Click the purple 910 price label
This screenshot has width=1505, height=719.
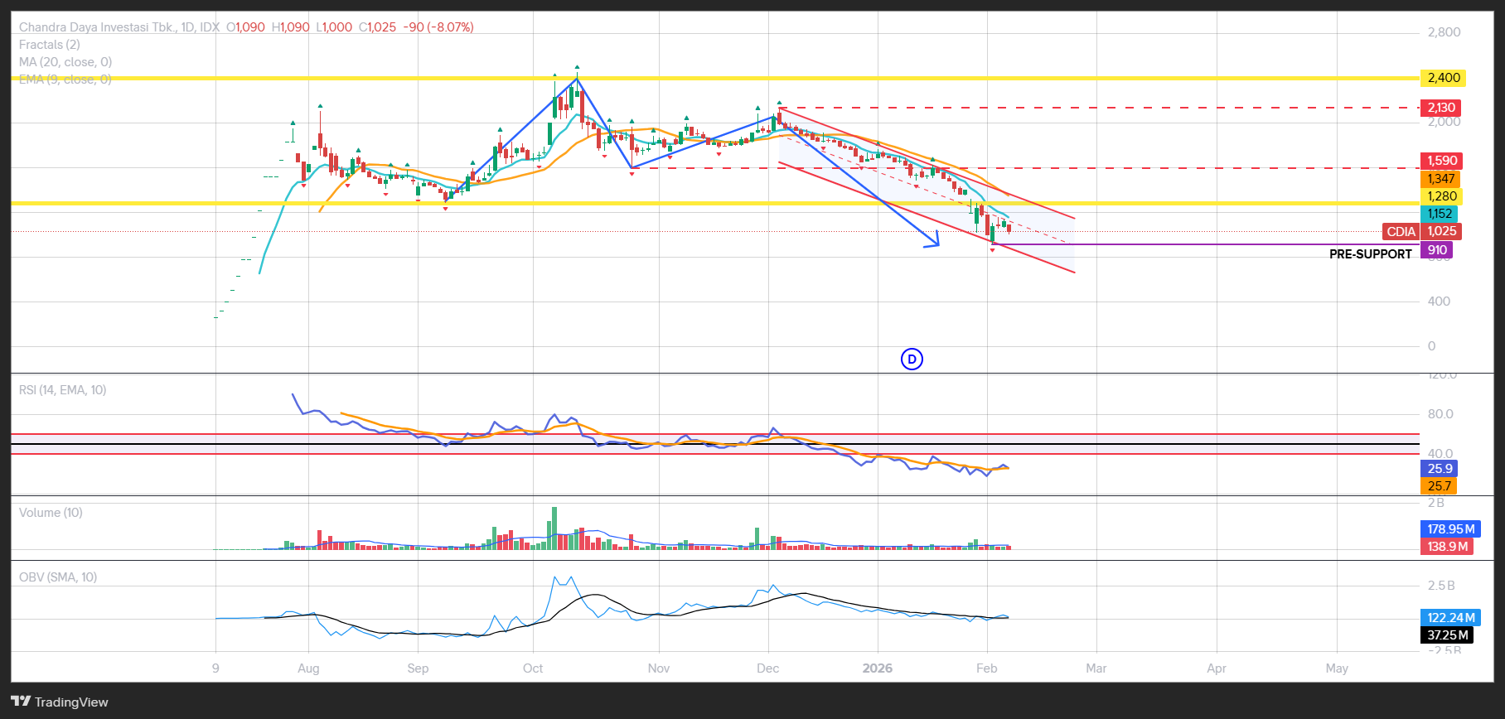1436,250
